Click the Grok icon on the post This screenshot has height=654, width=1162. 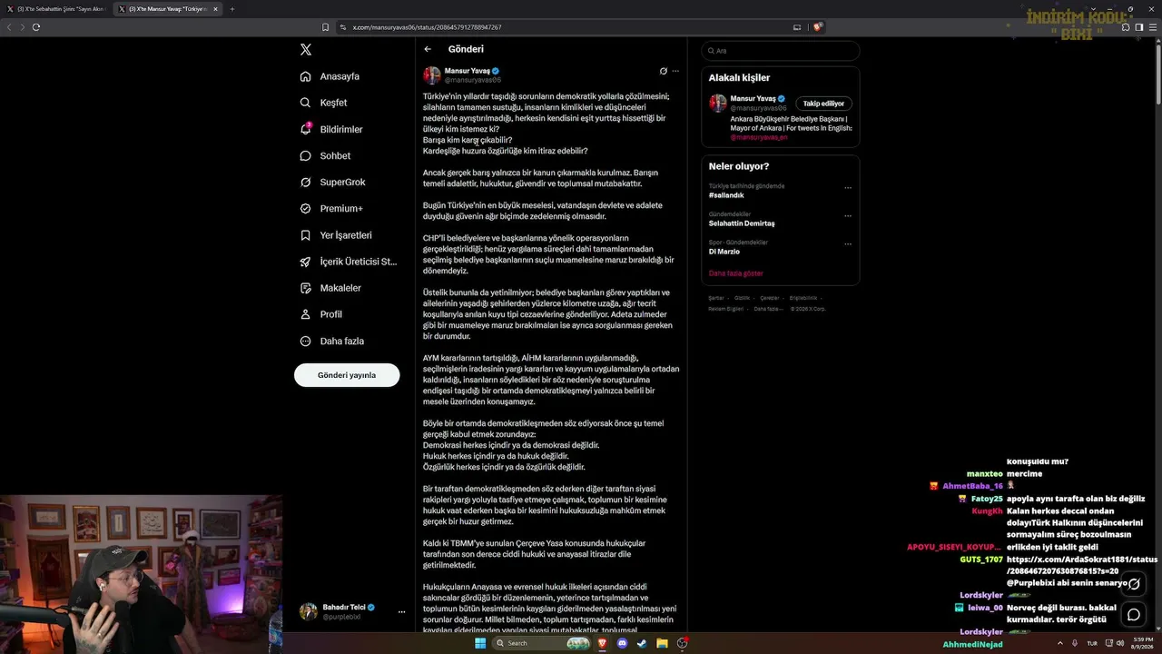(x=664, y=71)
